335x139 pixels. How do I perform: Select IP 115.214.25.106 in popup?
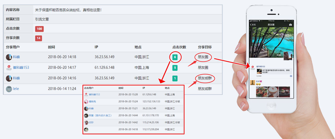[x=150, y=122]
